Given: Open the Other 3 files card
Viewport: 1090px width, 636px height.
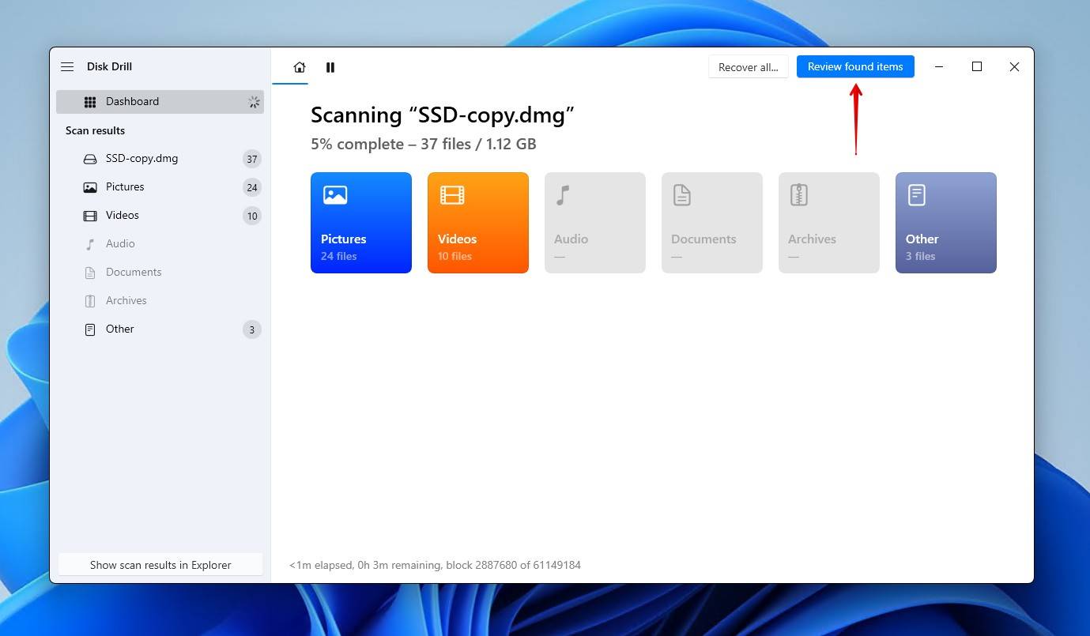Looking at the screenshot, I should pos(946,223).
